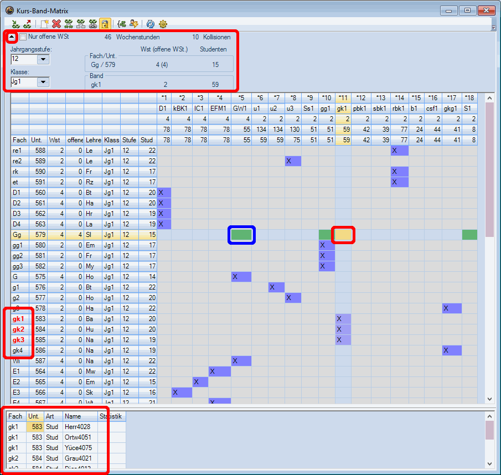Viewport: 501px width, 475px height.
Task: Select the GW1 band column header
Action: click(x=240, y=109)
